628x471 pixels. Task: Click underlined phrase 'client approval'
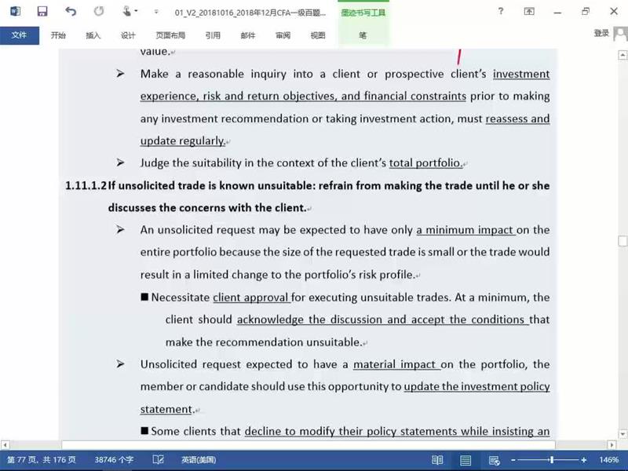[250, 298]
